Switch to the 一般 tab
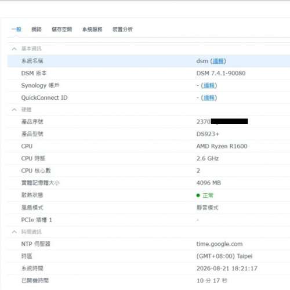The height and width of the screenshot is (290, 290). click(x=16, y=30)
